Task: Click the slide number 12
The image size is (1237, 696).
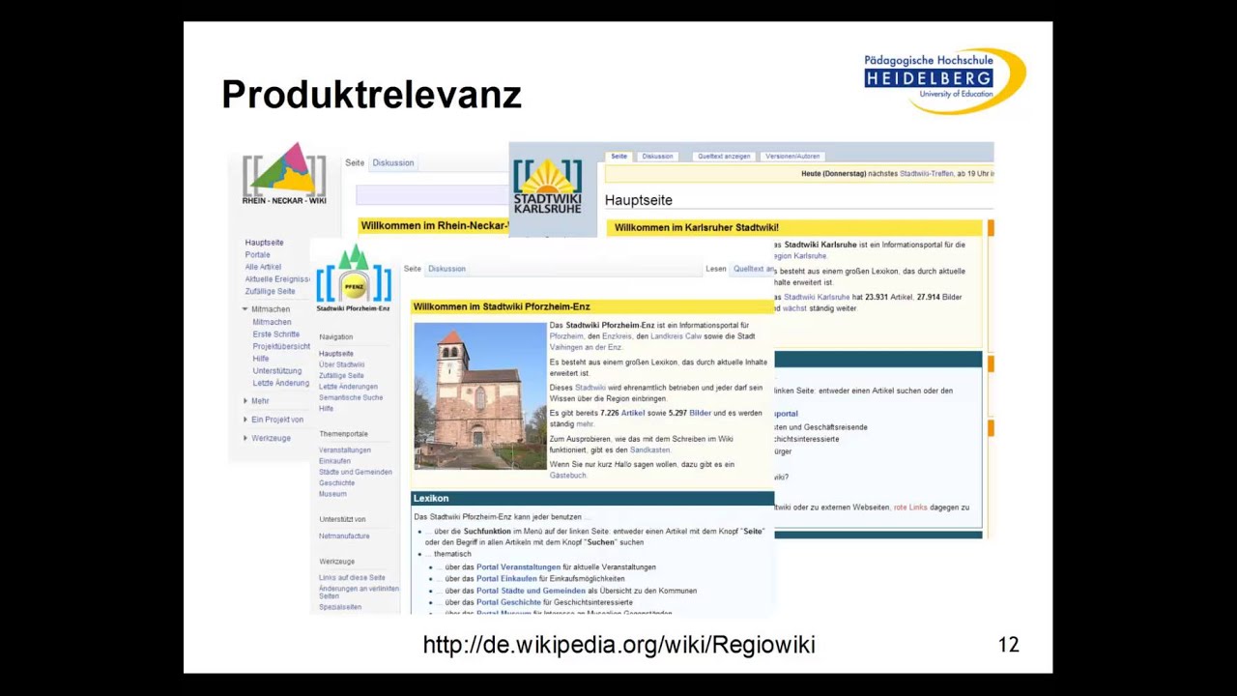Action: coord(1009,645)
